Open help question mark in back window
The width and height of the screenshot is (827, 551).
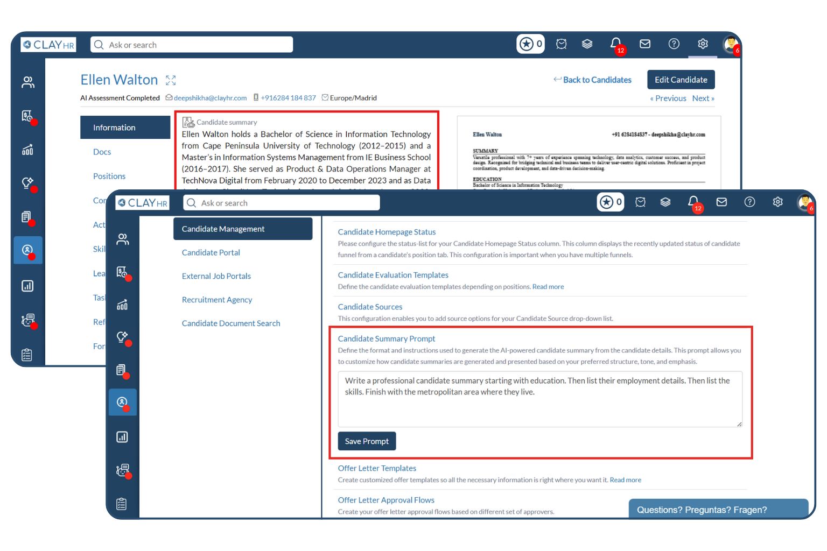(674, 44)
